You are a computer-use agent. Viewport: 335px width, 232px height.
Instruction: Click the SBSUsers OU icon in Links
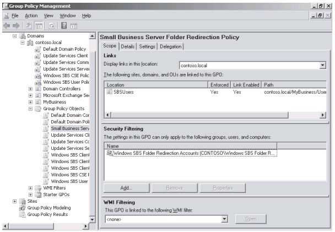coord(109,92)
